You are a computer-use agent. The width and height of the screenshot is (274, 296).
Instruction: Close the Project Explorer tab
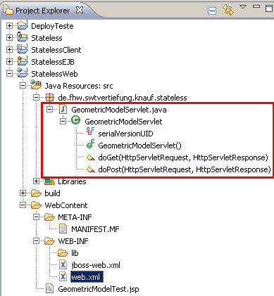[80, 10]
